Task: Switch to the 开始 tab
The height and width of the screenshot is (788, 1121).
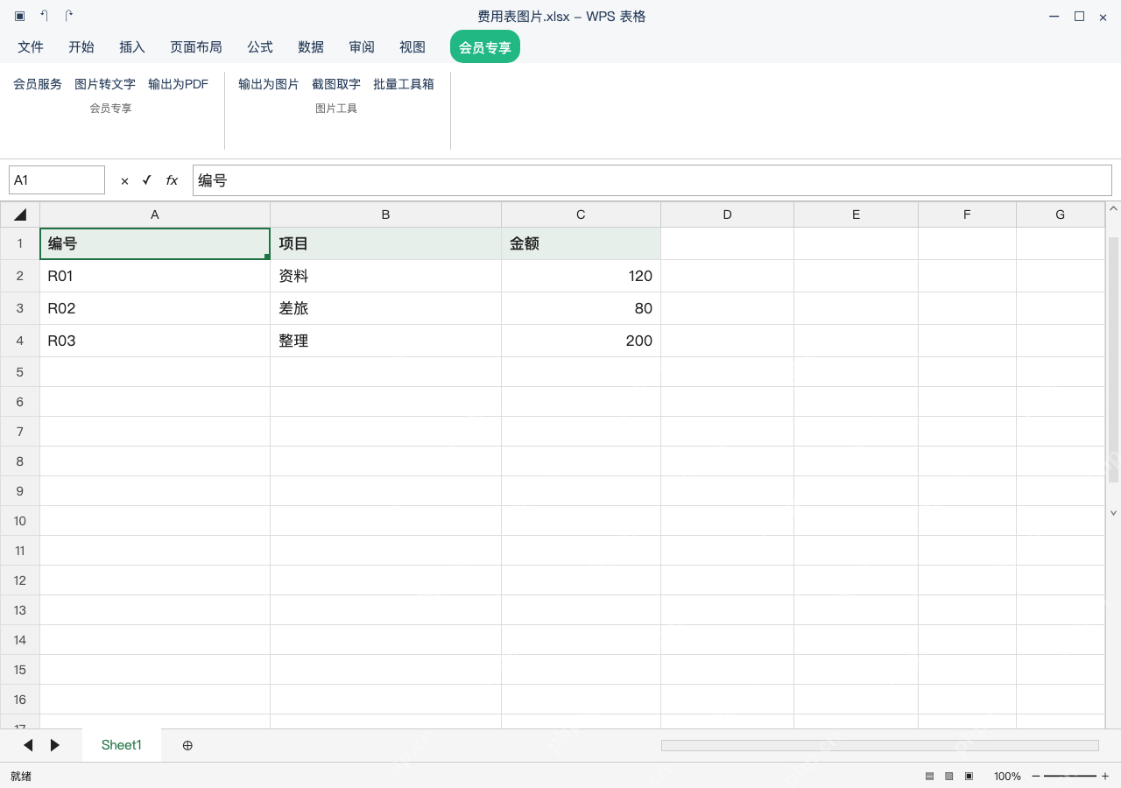Action: 81,47
